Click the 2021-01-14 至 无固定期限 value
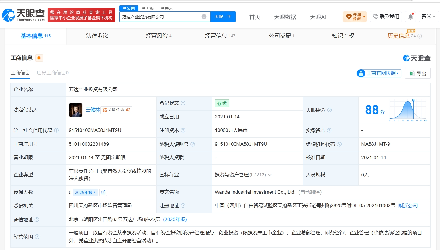440x250 pixels. pos(97,158)
